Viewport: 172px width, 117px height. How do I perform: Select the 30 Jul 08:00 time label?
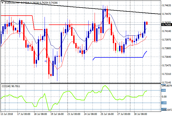[140, 114]
